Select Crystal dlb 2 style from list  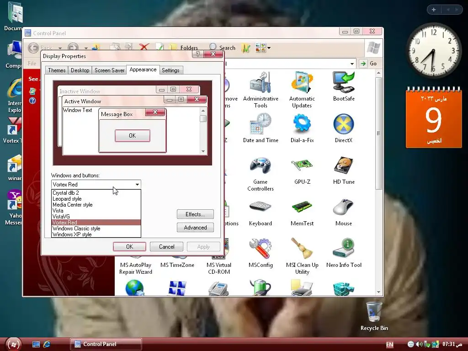point(96,193)
